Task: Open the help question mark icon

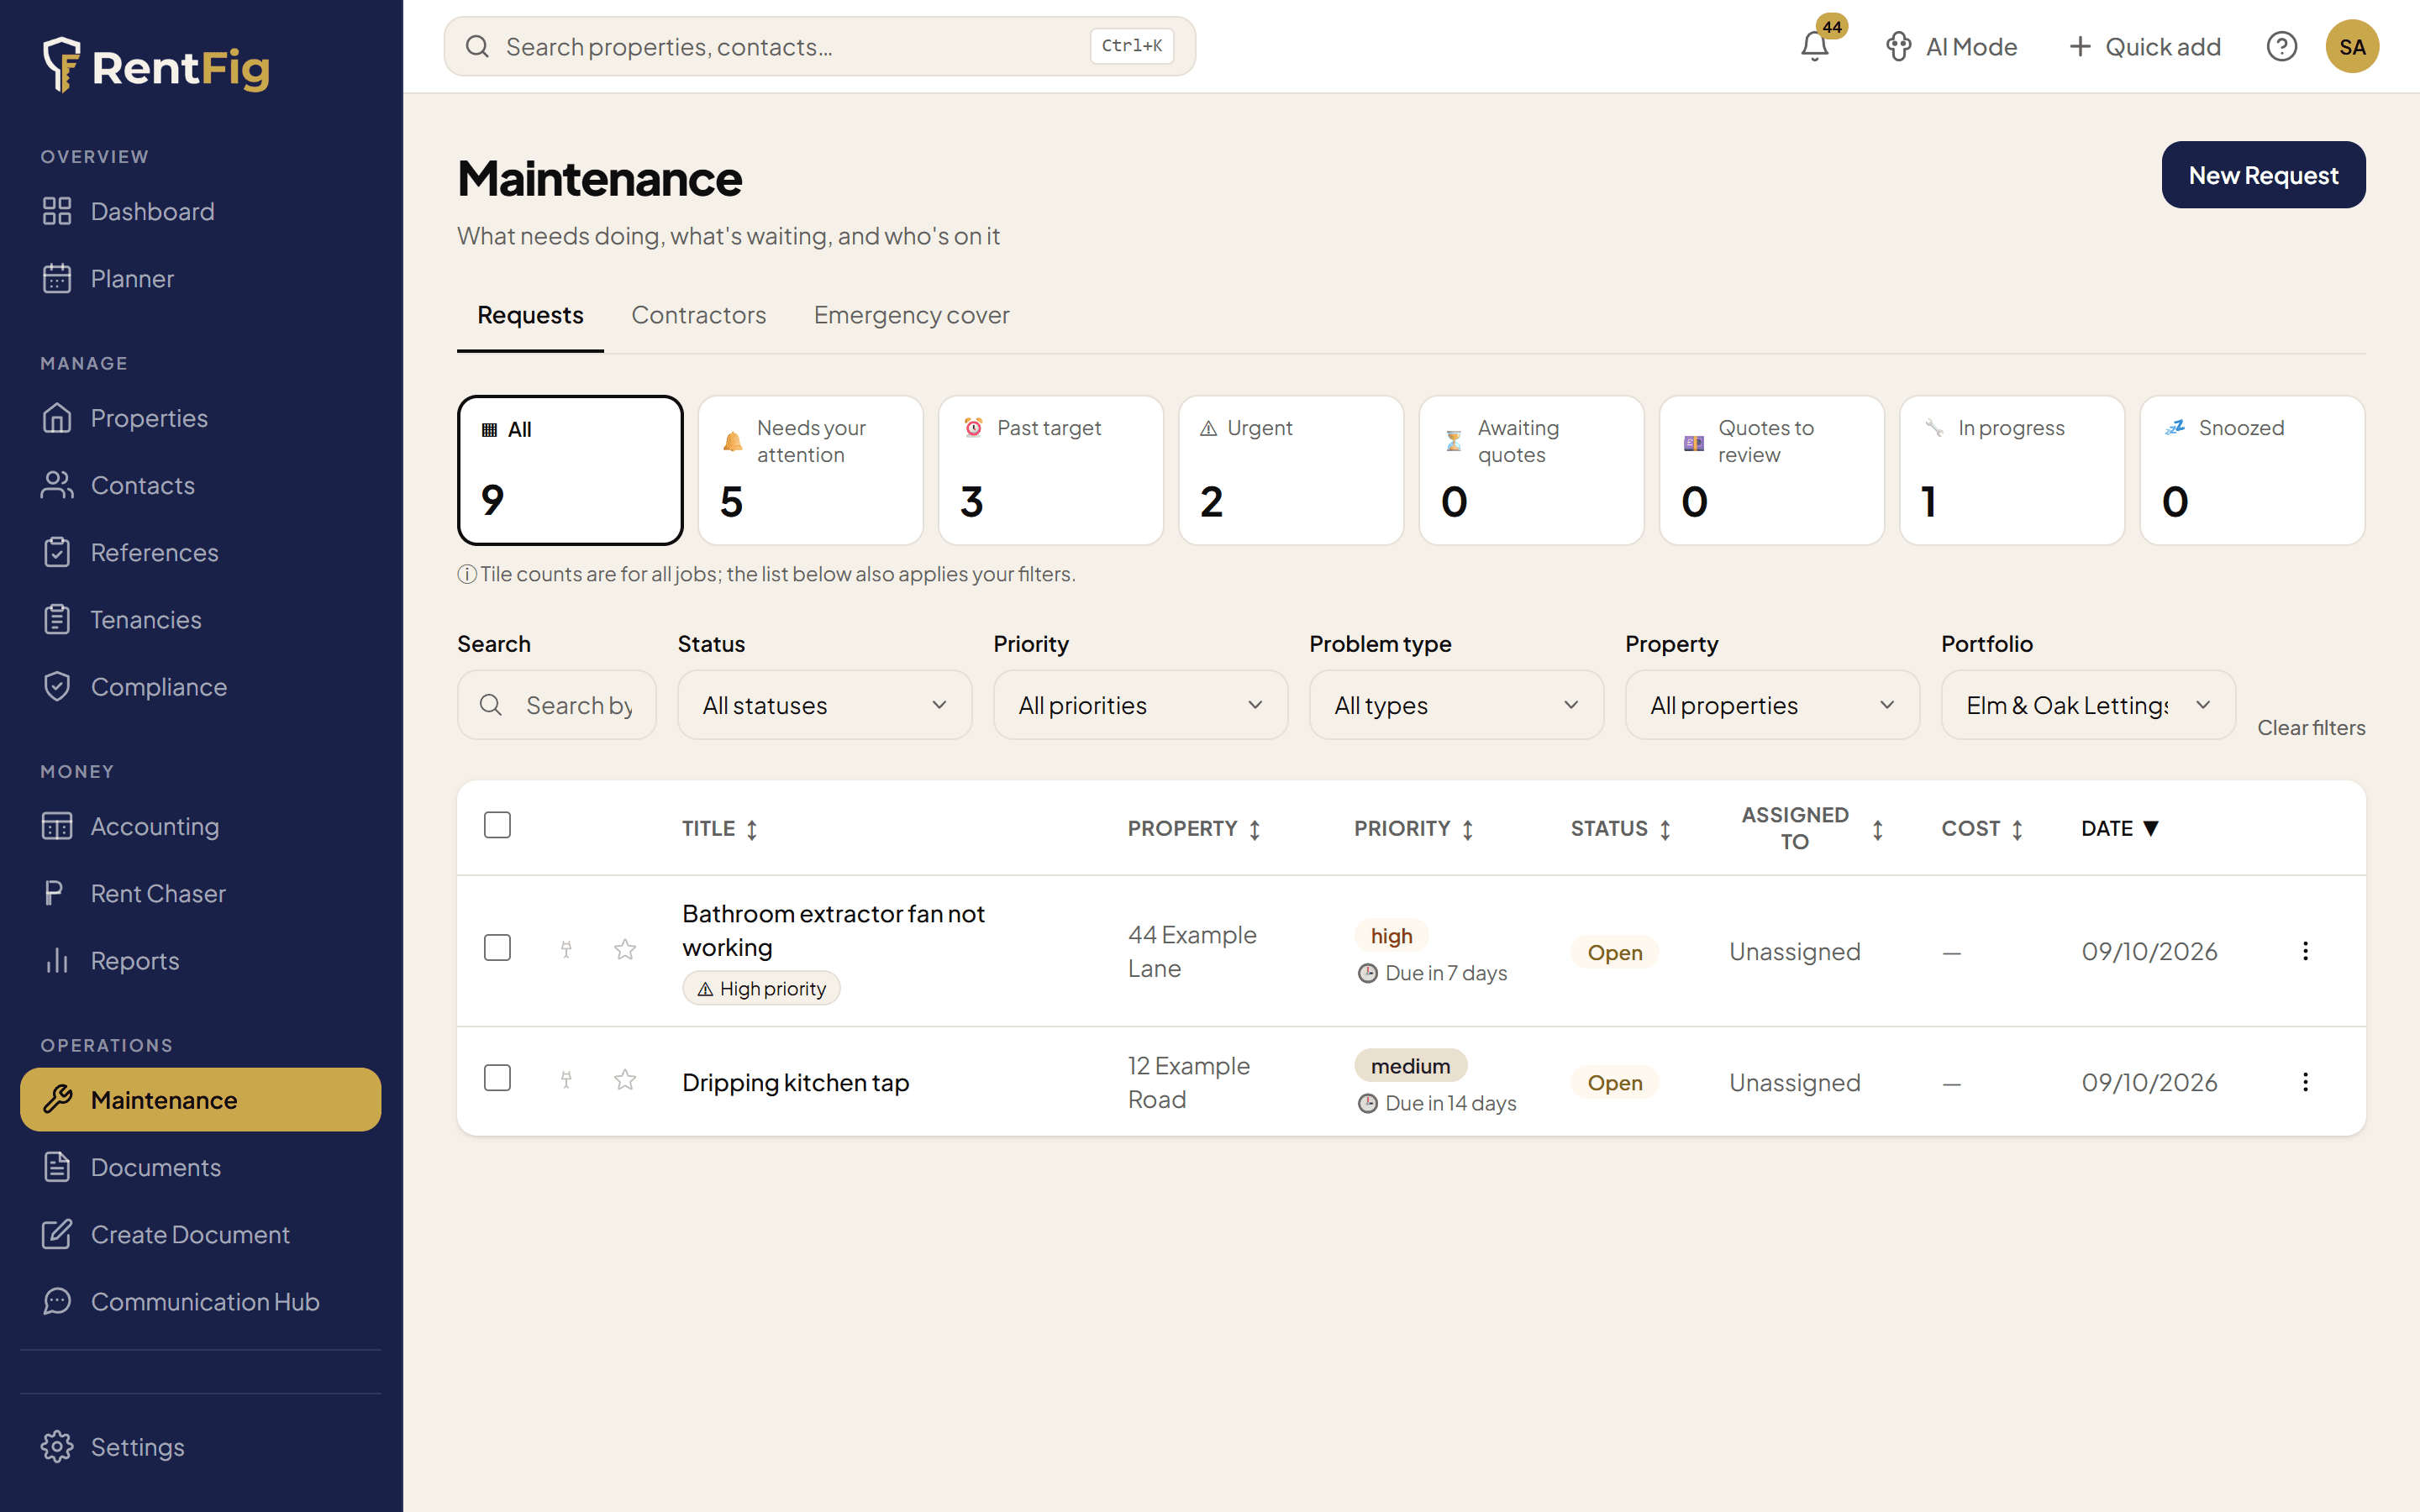Action: [2281, 46]
